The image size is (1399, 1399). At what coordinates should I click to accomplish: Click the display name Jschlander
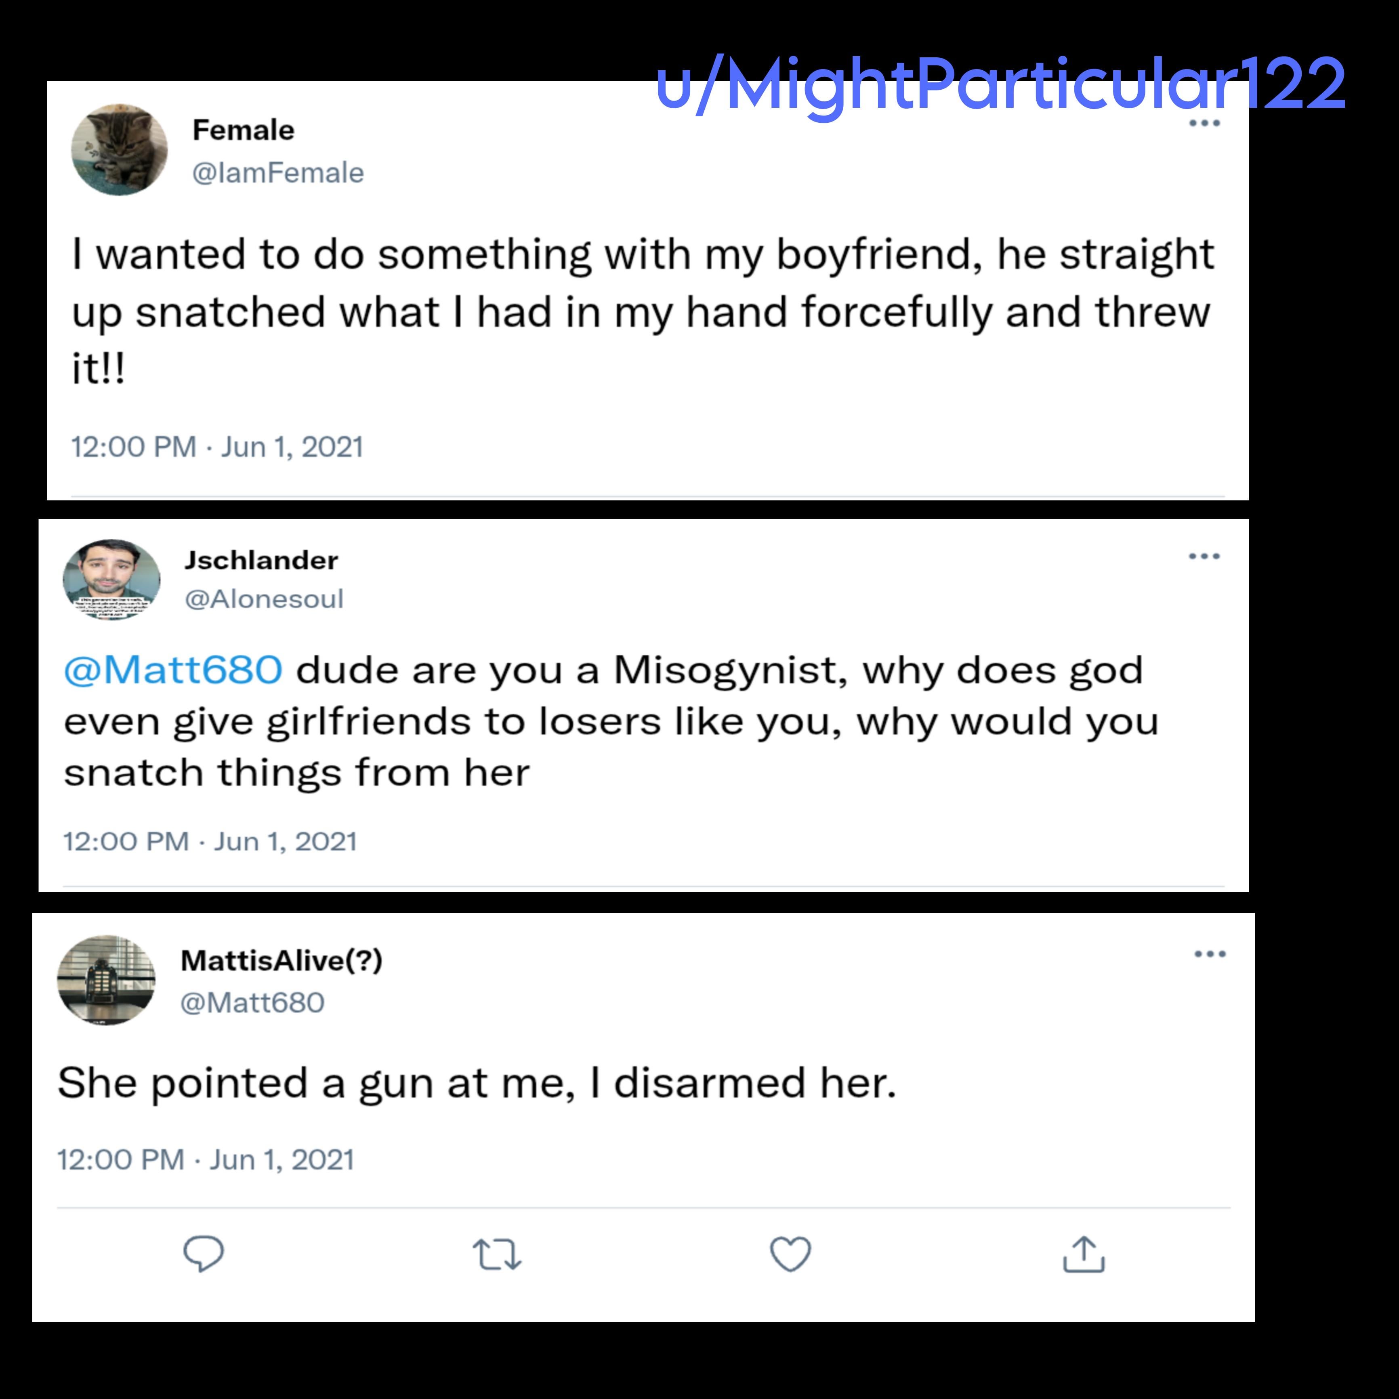pos(260,560)
